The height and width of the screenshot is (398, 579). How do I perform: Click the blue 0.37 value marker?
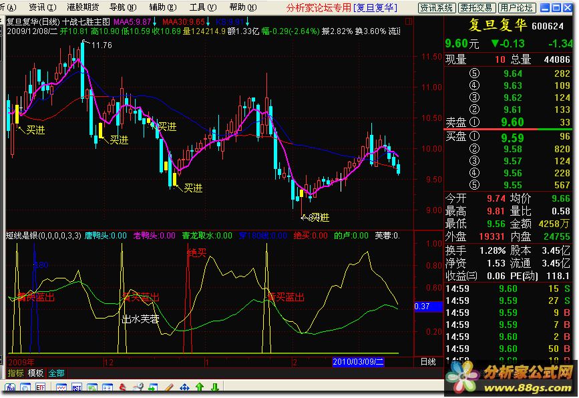point(428,307)
